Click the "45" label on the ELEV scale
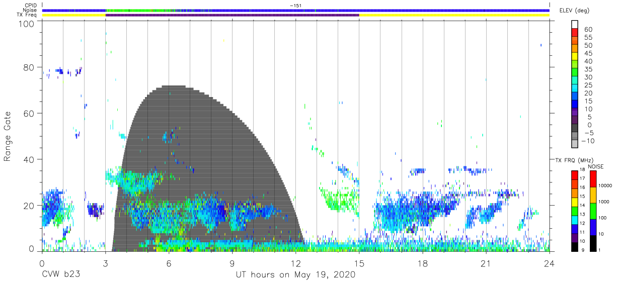The image size is (618, 285). tap(588, 53)
